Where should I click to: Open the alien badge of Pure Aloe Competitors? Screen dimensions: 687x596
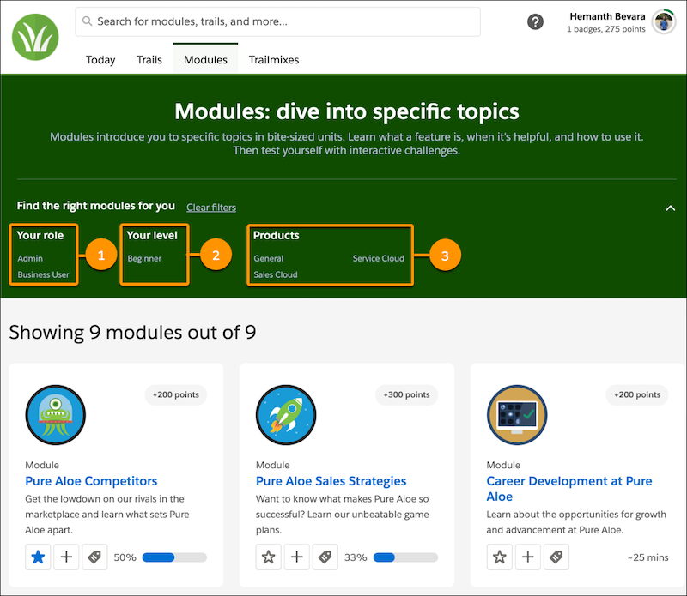tap(55, 415)
